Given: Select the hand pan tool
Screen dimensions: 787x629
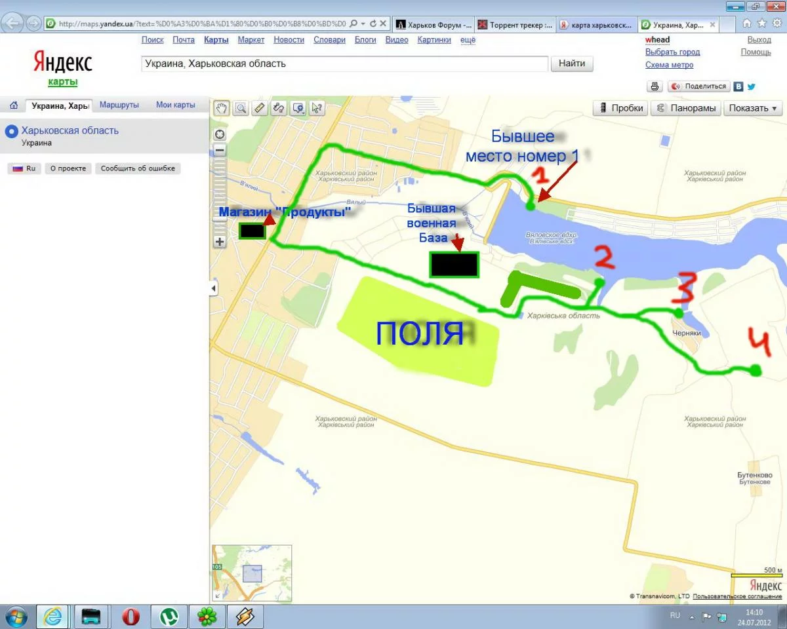Looking at the screenshot, I should coord(222,108).
